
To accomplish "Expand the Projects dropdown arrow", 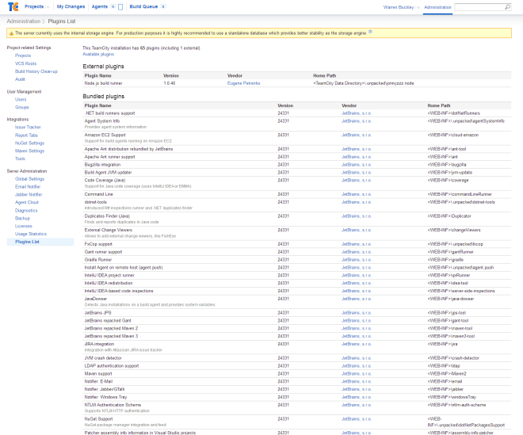I will click(48, 7).
